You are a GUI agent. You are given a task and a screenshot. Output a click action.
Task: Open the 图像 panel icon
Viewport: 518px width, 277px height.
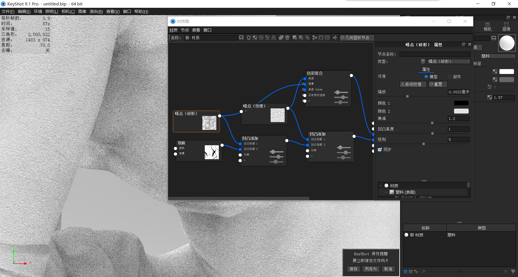tap(507, 27)
